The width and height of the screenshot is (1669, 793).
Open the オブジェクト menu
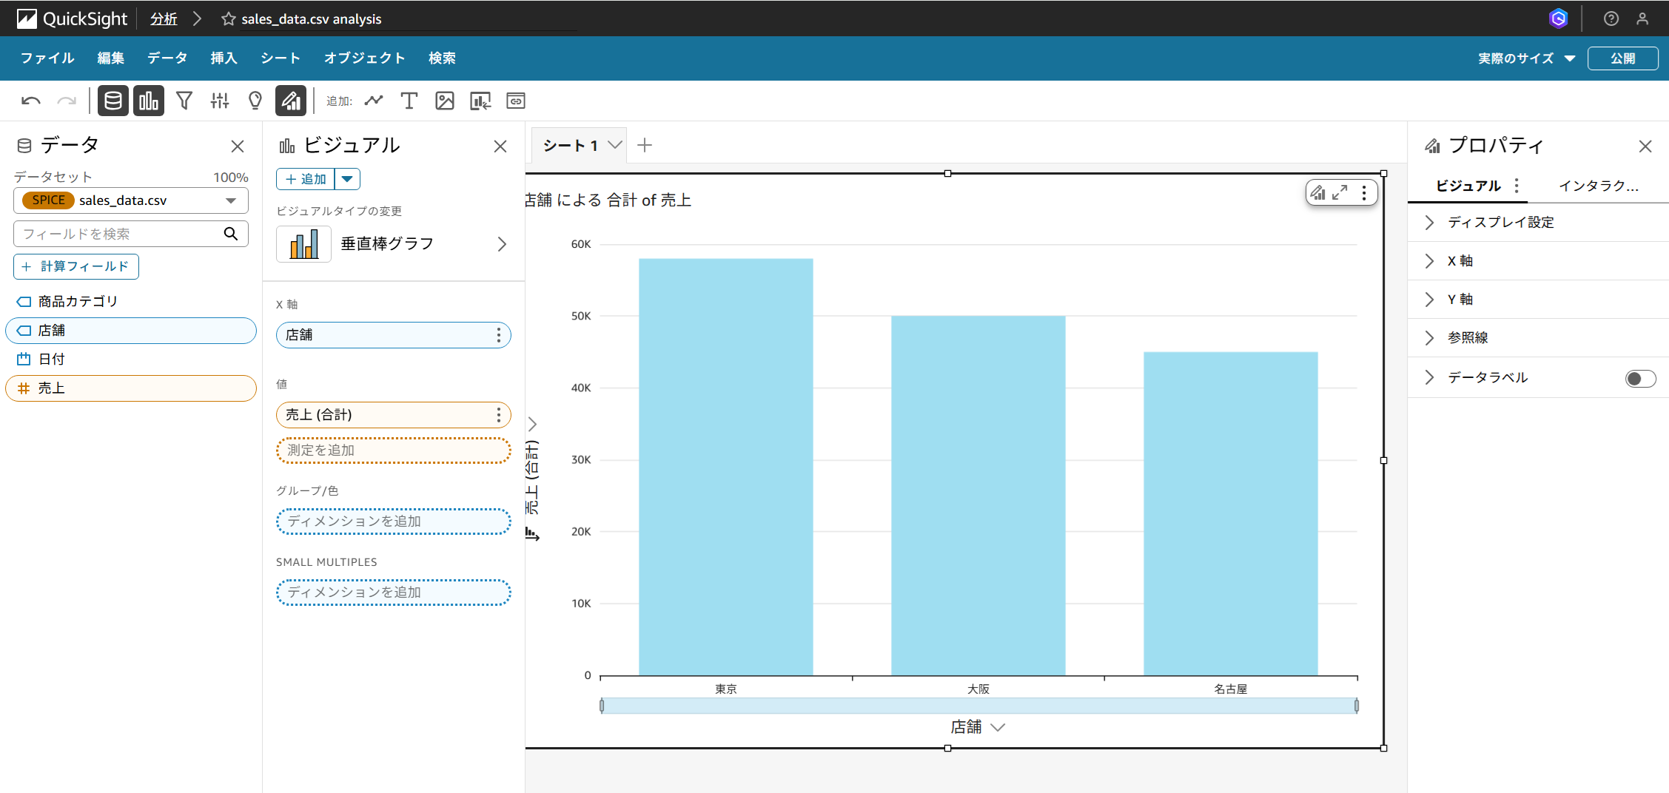[364, 58]
